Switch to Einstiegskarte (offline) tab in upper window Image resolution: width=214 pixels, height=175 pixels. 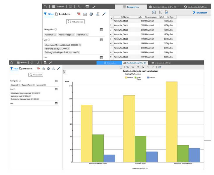[x=197, y=7]
